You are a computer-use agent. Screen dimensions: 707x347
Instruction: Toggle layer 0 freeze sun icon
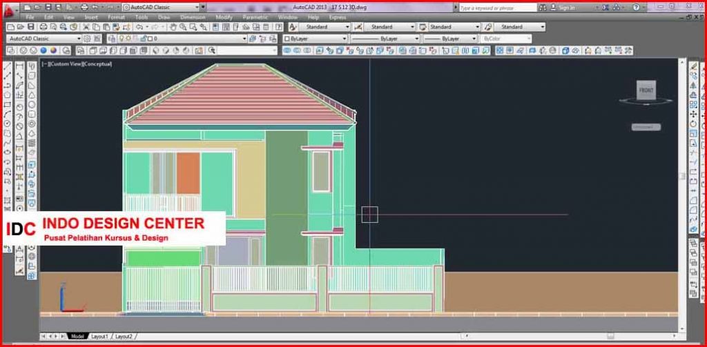click(x=128, y=39)
